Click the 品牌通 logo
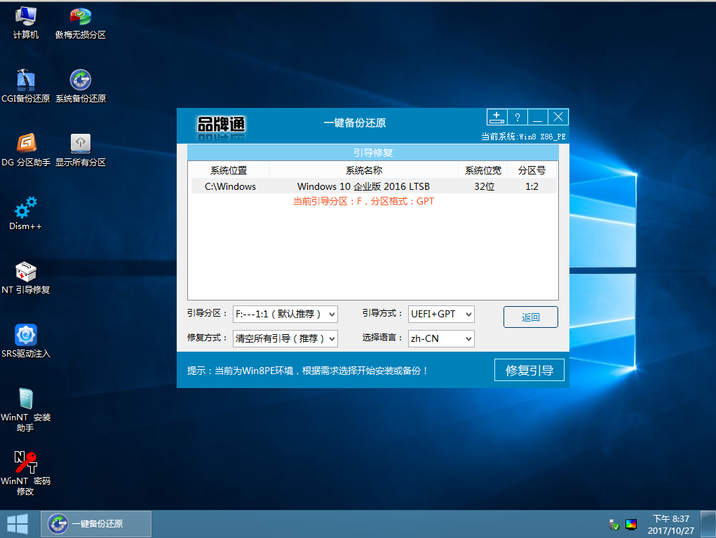Viewport: 716px width, 538px height. [222, 125]
